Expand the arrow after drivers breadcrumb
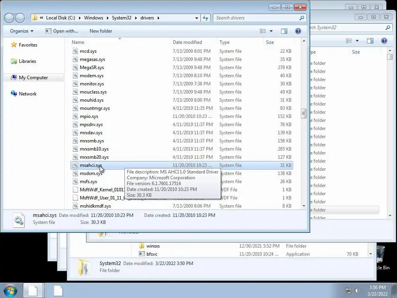The image size is (397, 298). (159, 18)
